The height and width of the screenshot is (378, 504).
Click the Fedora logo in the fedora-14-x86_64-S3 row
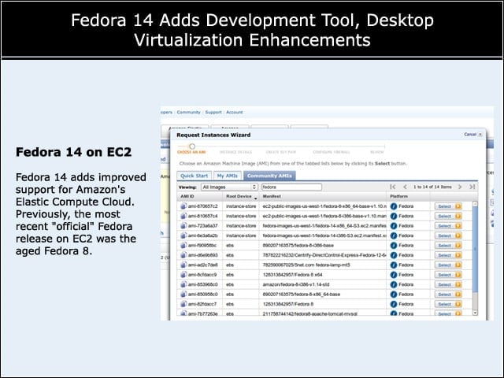pyautogui.click(x=394, y=226)
